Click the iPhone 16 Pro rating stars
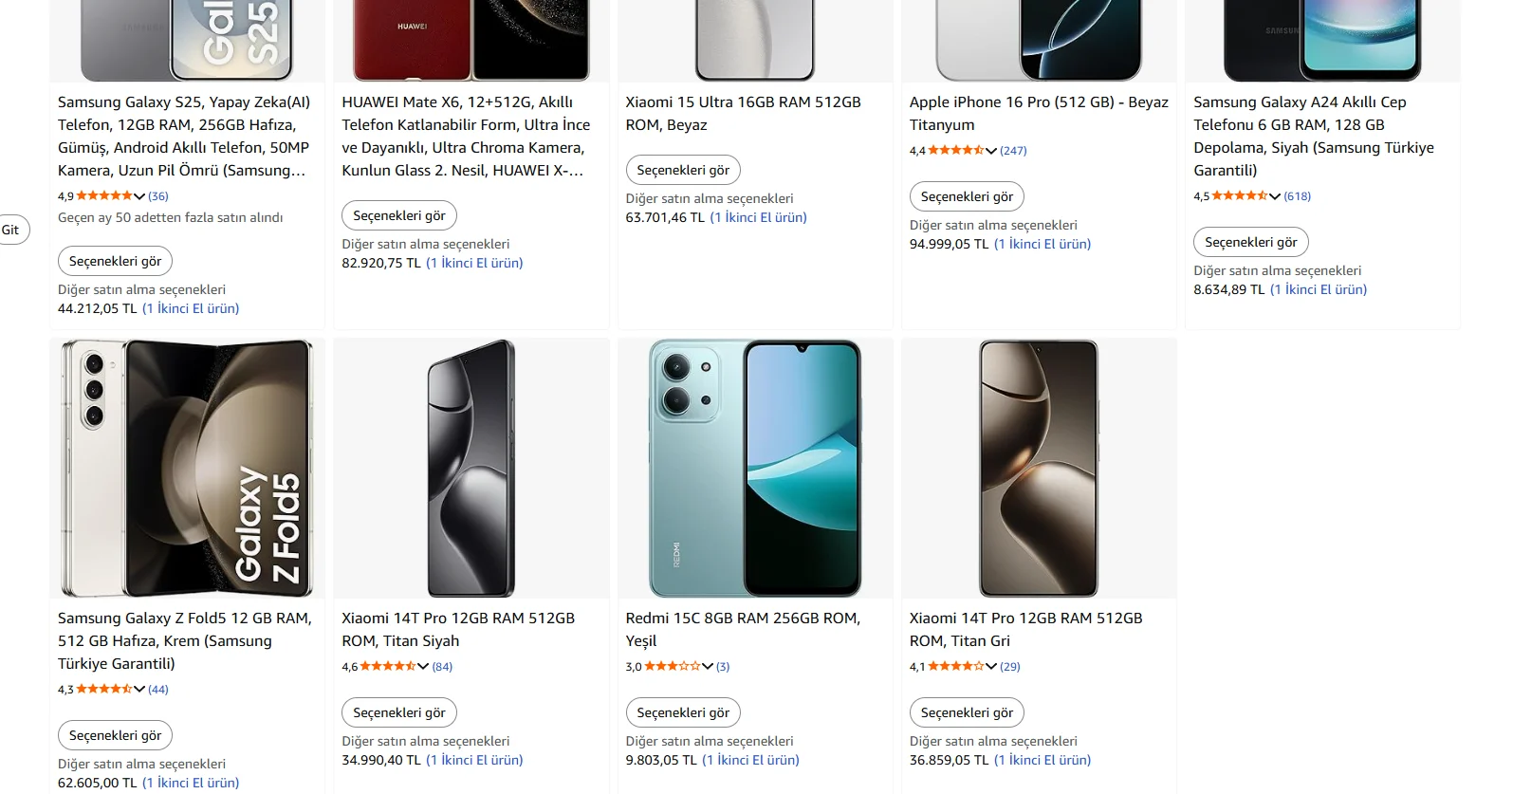Screen dimensions: 1513x794 pyautogui.click(x=955, y=151)
